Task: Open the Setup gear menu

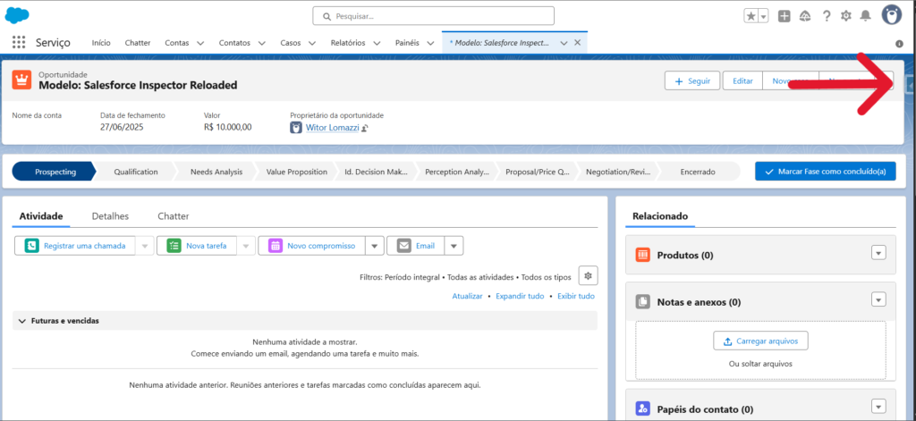Action: pyautogui.click(x=846, y=16)
